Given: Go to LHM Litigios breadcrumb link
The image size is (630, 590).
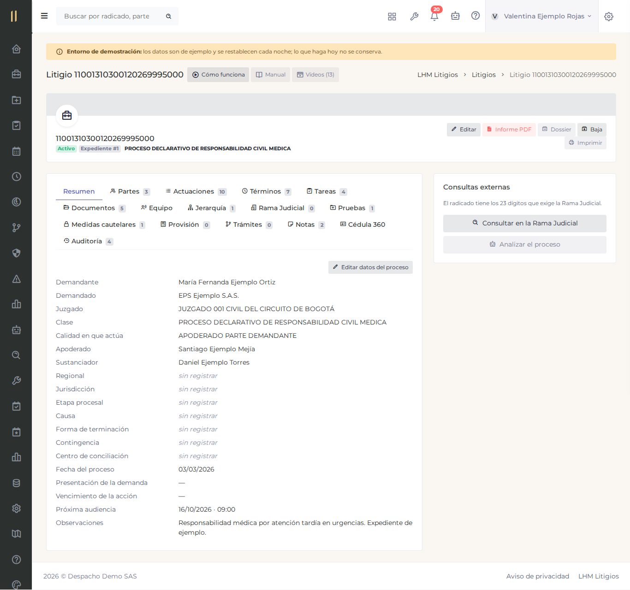Looking at the screenshot, I should (438, 75).
